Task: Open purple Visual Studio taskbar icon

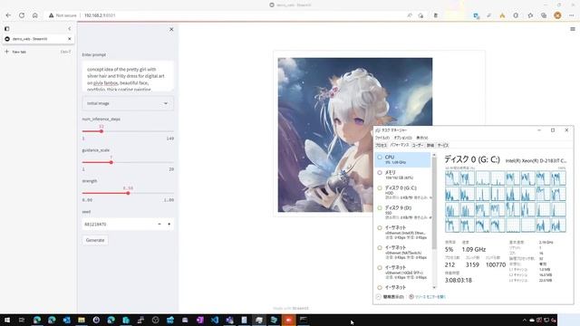Action: [199, 320]
